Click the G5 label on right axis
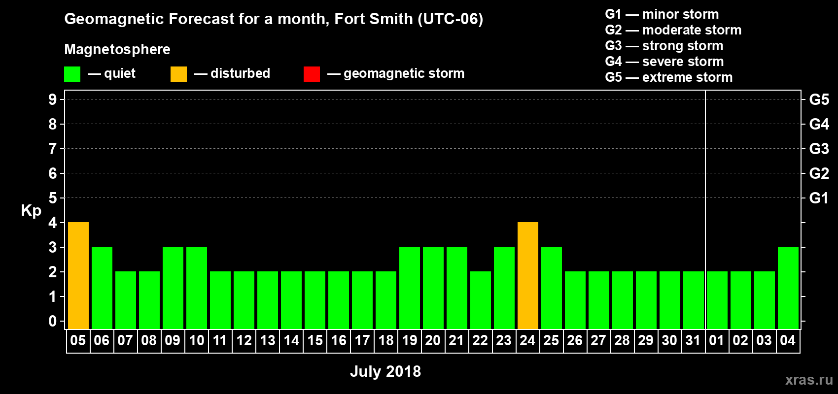 (x=819, y=99)
